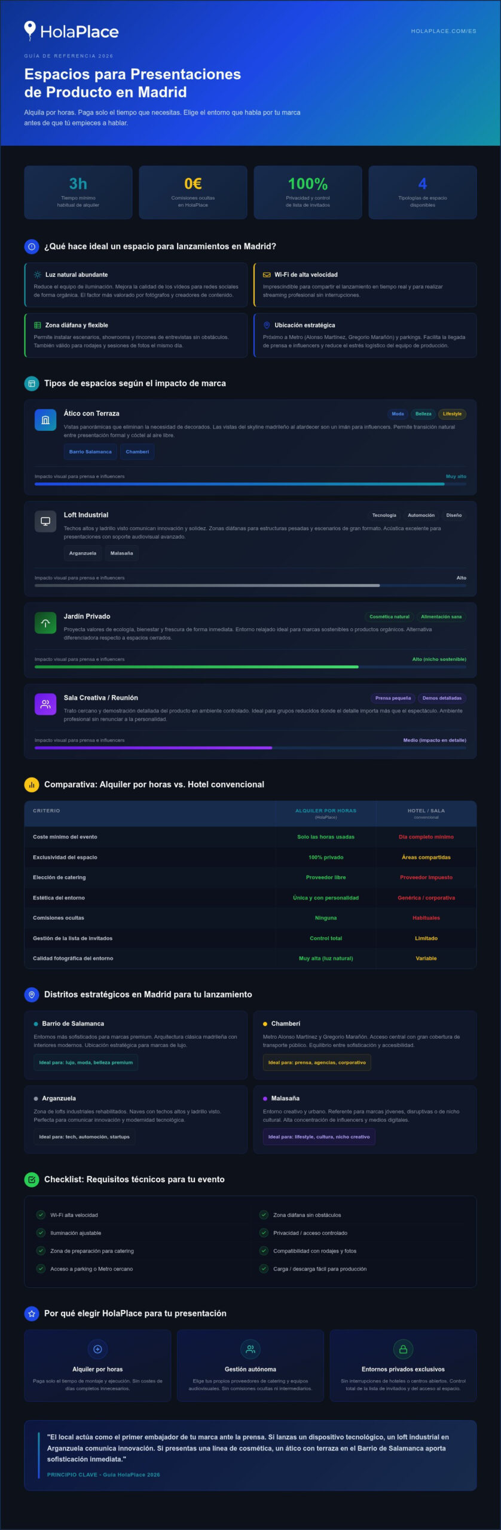Image resolution: width=501 pixels, height=1530 pixels.
Task: Click the Ático con Terraza building icon
Action: click(45, 420)
